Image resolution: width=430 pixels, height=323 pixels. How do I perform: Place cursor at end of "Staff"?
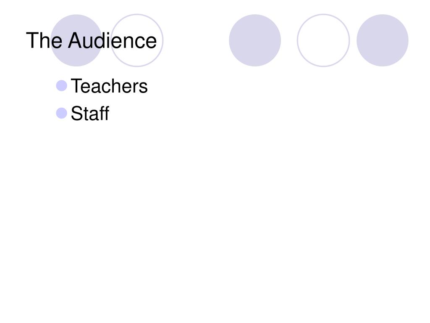pos(110,113)
